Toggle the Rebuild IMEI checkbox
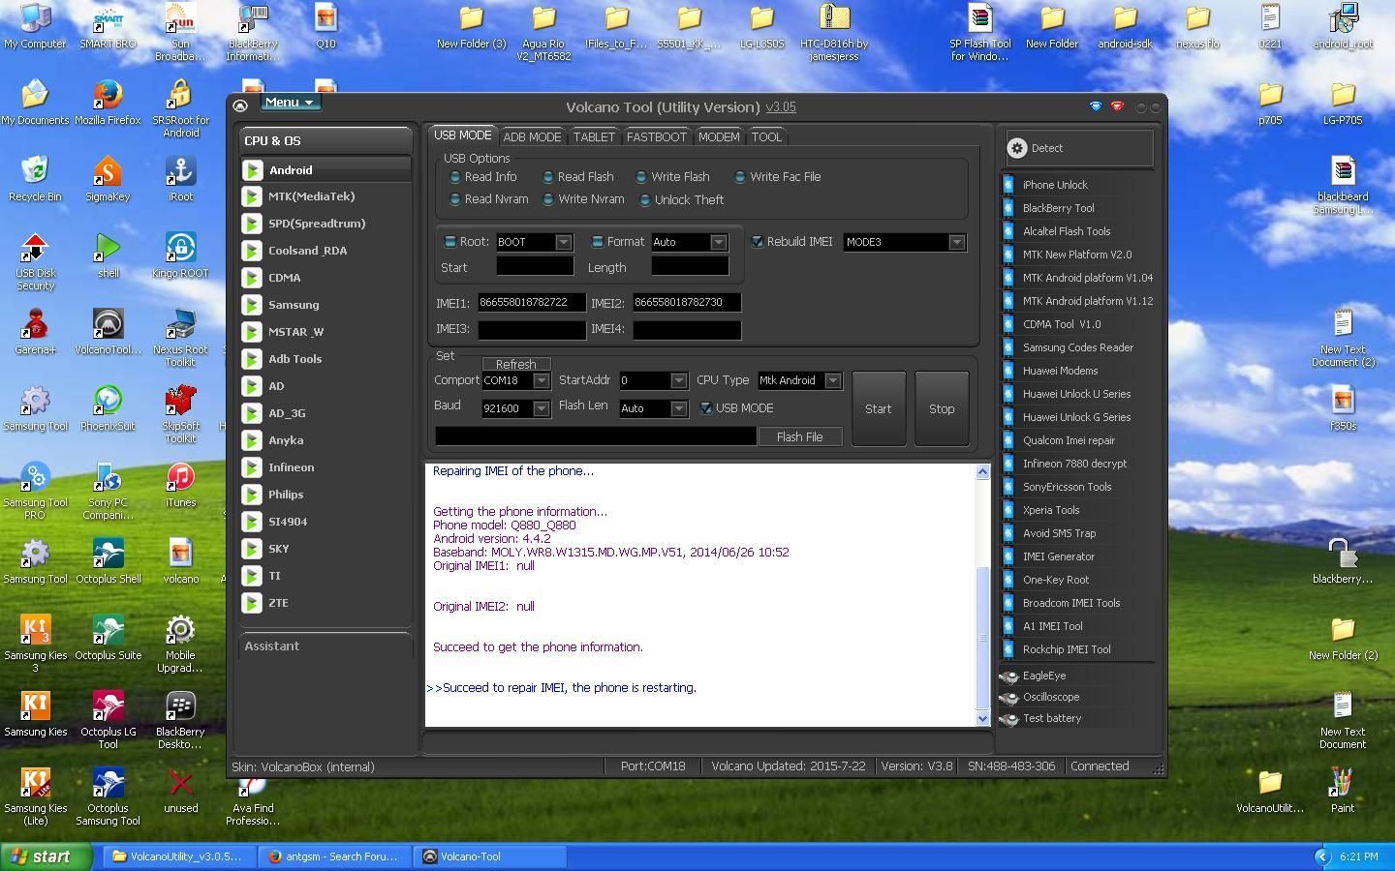This screenshot has width=1395, height=871. coord(758,242)
